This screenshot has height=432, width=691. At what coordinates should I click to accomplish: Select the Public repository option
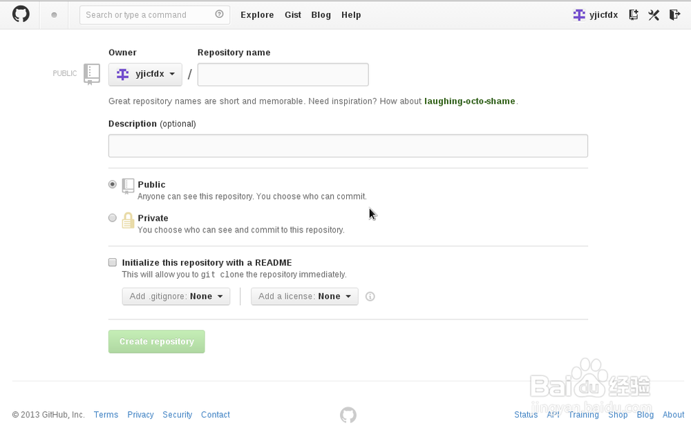[x=113, y=184]
